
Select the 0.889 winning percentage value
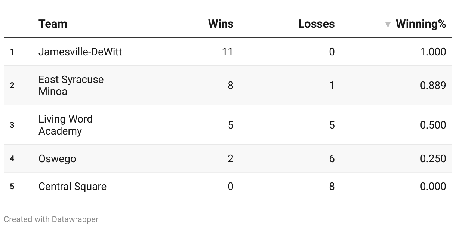click(x=433, y=85)
